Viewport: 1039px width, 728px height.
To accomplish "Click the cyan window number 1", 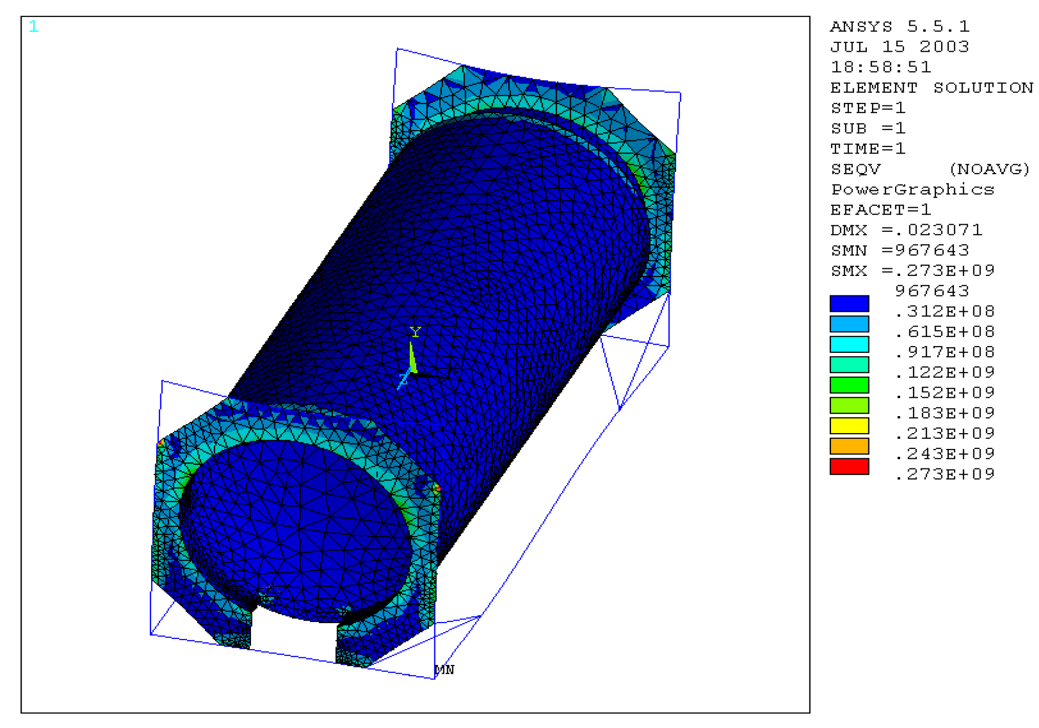I will [x=34, y=27].
